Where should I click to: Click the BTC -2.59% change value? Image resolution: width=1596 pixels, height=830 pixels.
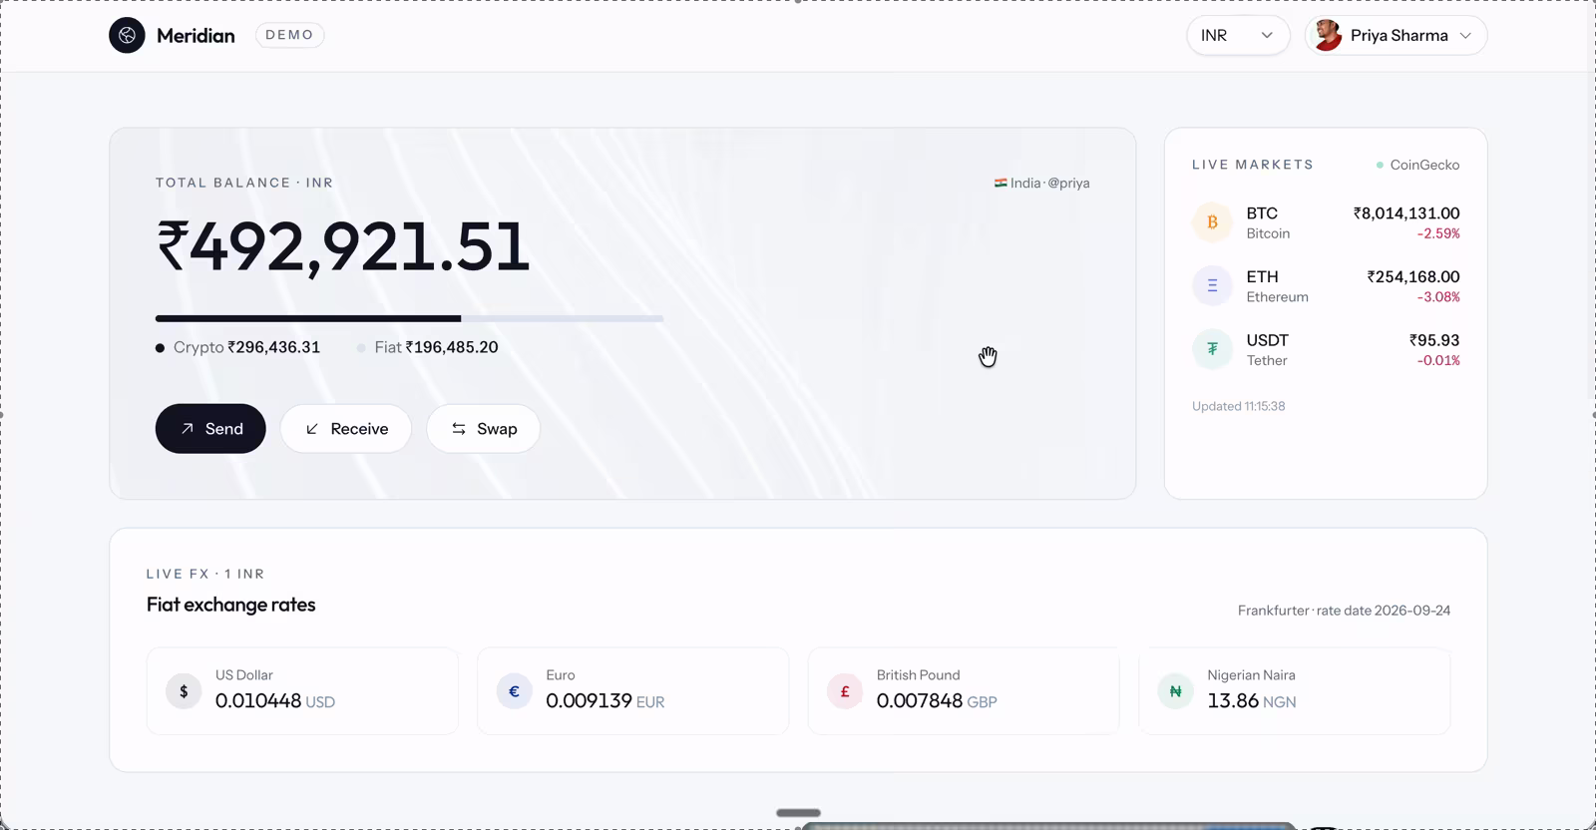point(1438,233)
